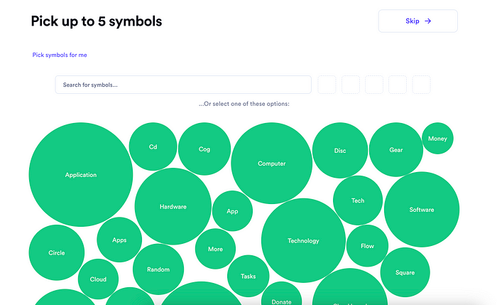
Task: Click the Pick symbols for me link
Action: [60, 55]
